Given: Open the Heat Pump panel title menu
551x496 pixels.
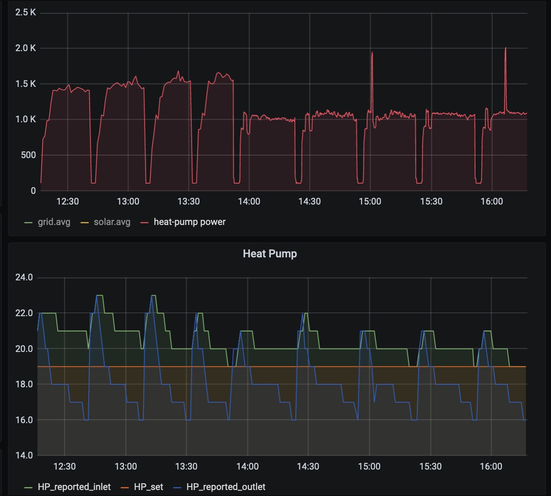Looking at the screenshot, I should [x=270, y=254].
